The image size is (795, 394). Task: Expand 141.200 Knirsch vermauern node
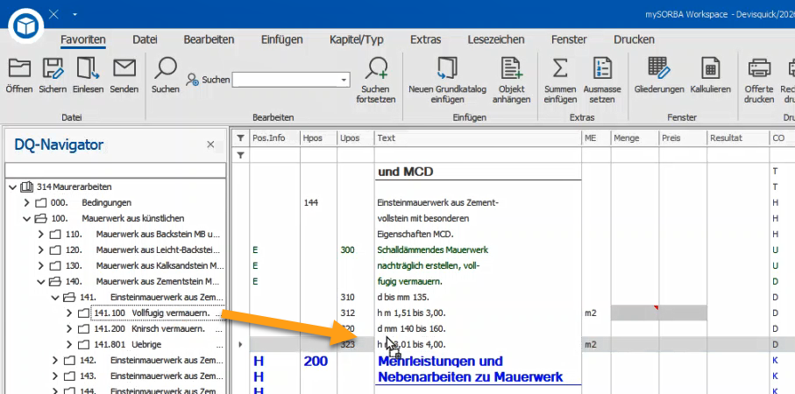coord(69,328)
